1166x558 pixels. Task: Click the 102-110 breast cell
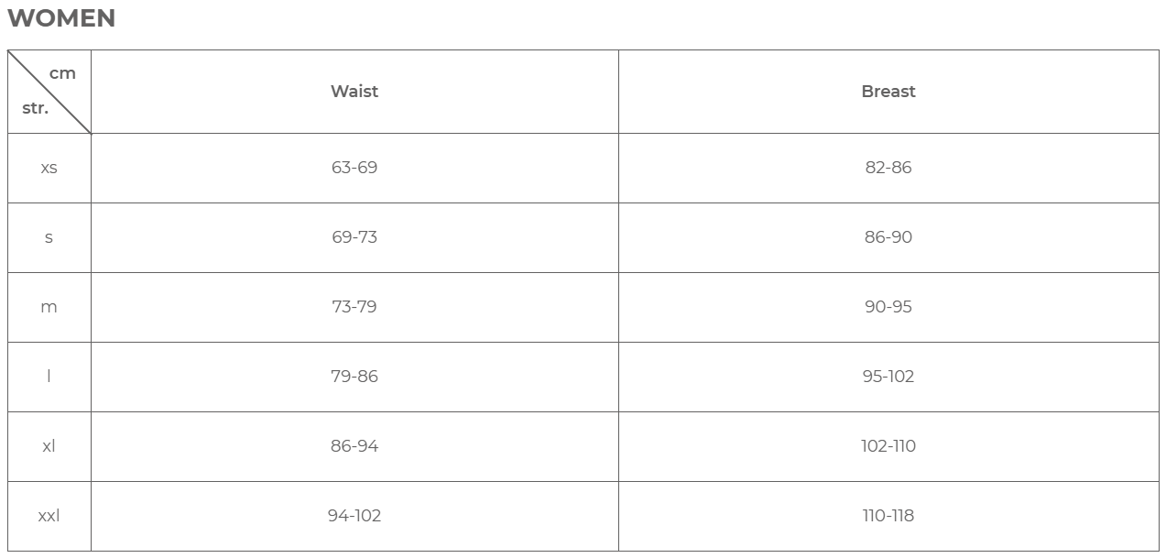pos(888,446)
